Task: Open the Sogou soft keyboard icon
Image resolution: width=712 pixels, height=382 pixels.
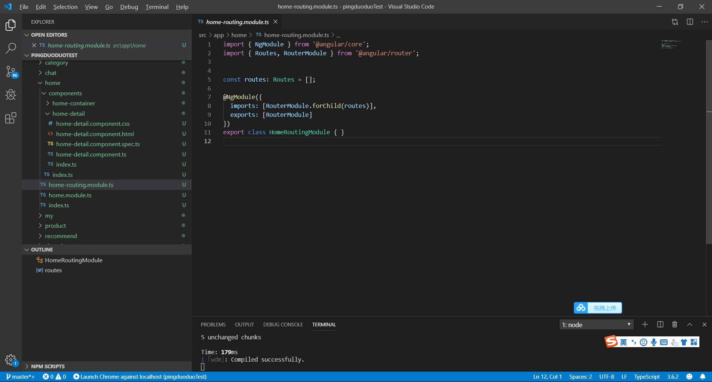Action: coord(664,342)
